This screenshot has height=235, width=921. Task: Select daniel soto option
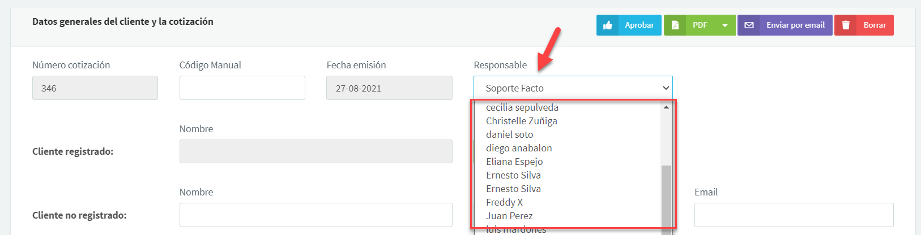click(x=509, y=134)
